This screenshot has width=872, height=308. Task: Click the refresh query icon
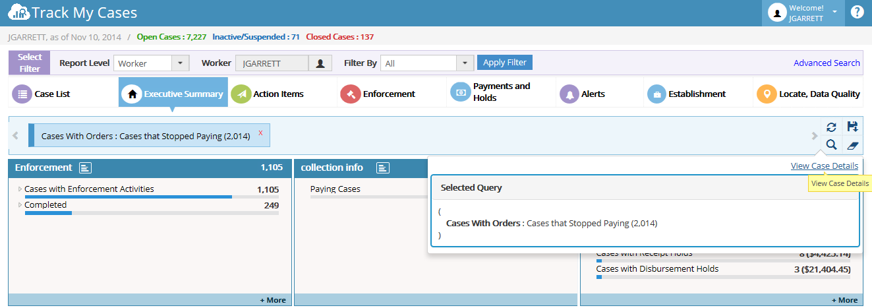point(831,127)
